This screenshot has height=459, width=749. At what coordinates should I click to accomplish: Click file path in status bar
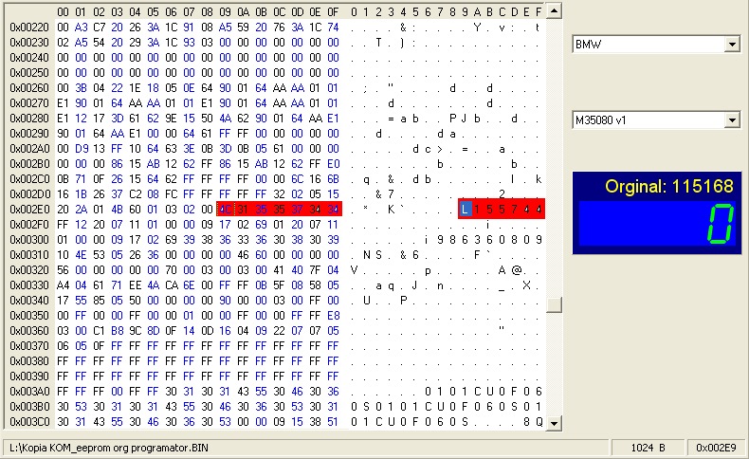[x=109, y=448]
